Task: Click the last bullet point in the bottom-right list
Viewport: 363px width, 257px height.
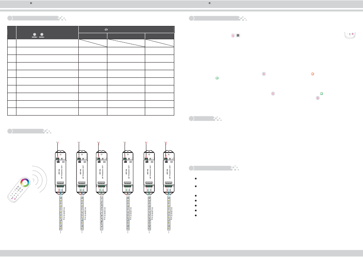Action: pyautogui.click(x=195, y=215)
